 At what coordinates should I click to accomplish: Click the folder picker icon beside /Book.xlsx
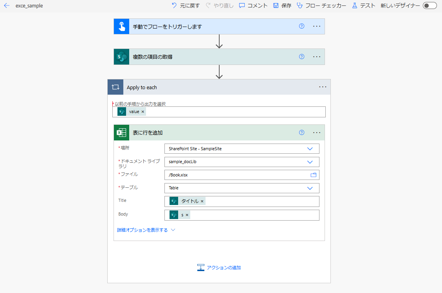[x=313, y=175]
